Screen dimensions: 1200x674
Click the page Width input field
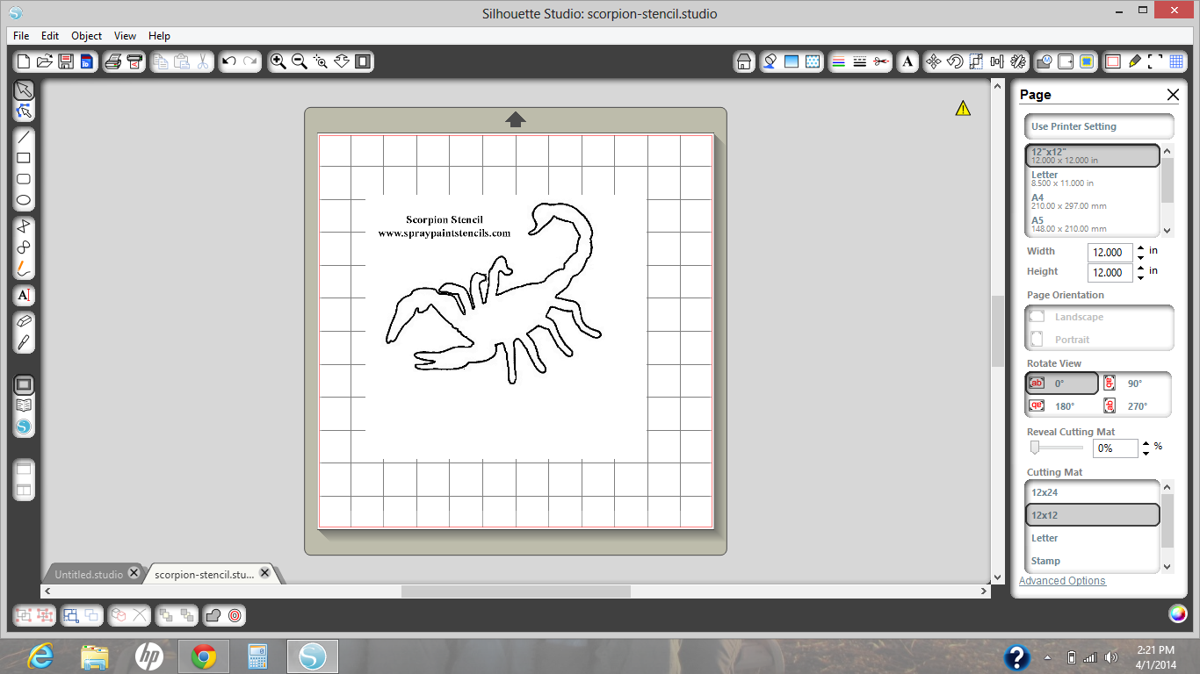pyautogui.click(x=1110, y=253)
